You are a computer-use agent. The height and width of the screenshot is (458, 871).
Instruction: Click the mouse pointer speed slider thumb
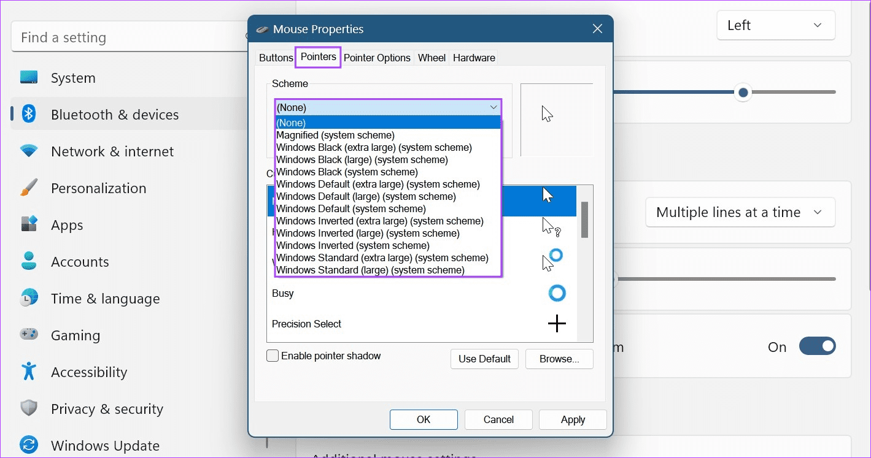[743, 93]
